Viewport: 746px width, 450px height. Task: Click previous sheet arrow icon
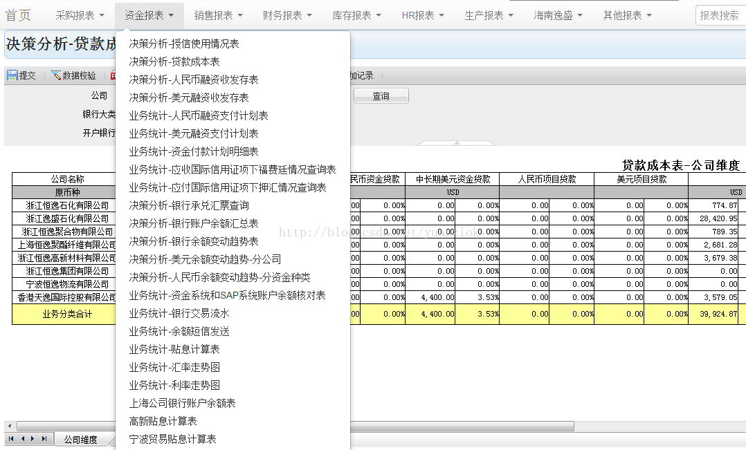[x=22, y=439]
